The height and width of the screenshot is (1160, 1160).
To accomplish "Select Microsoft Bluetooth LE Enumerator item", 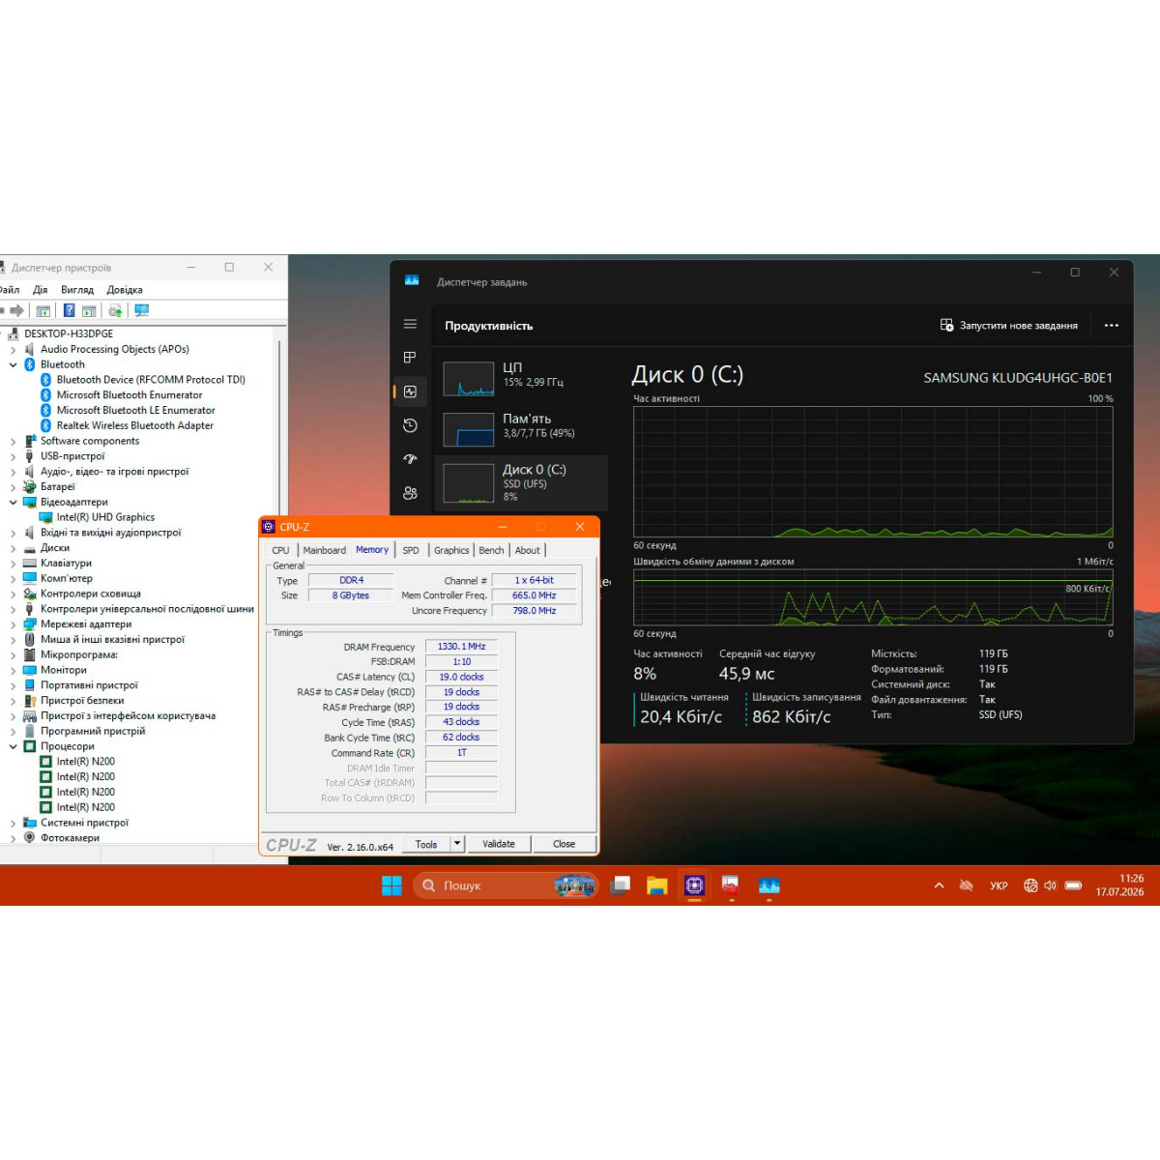I will (x=135, y=410).
